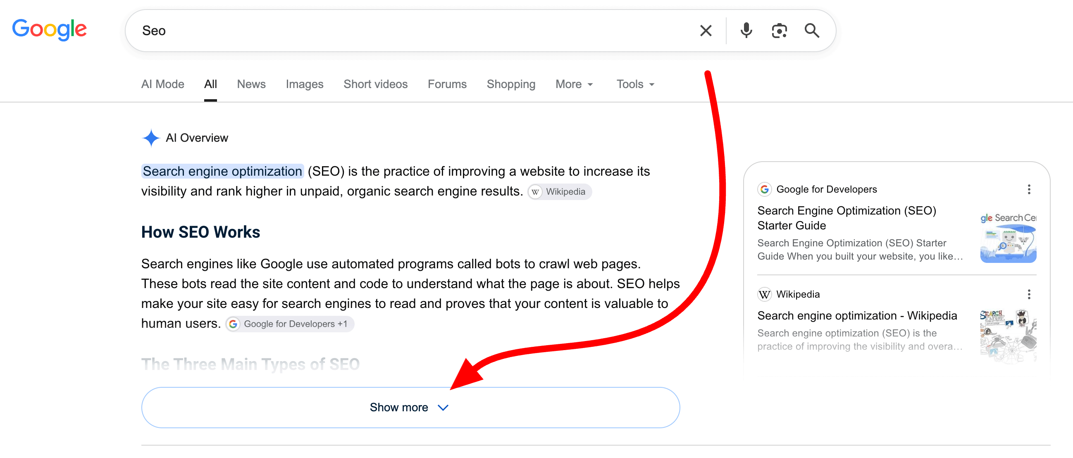
Task: Expand the More dropdown menu
Action: [574, 84]
